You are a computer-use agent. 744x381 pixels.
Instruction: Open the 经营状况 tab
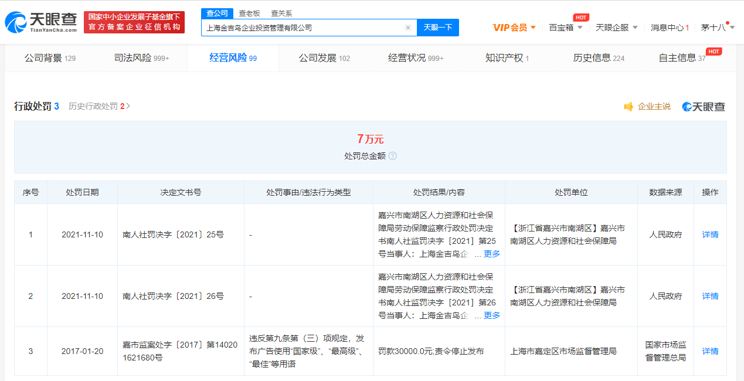pyautogui.click(x=416, y=58)
